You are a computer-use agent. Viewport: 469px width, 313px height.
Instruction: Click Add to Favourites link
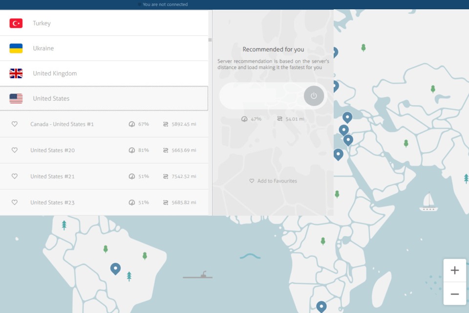pos(273,181)
